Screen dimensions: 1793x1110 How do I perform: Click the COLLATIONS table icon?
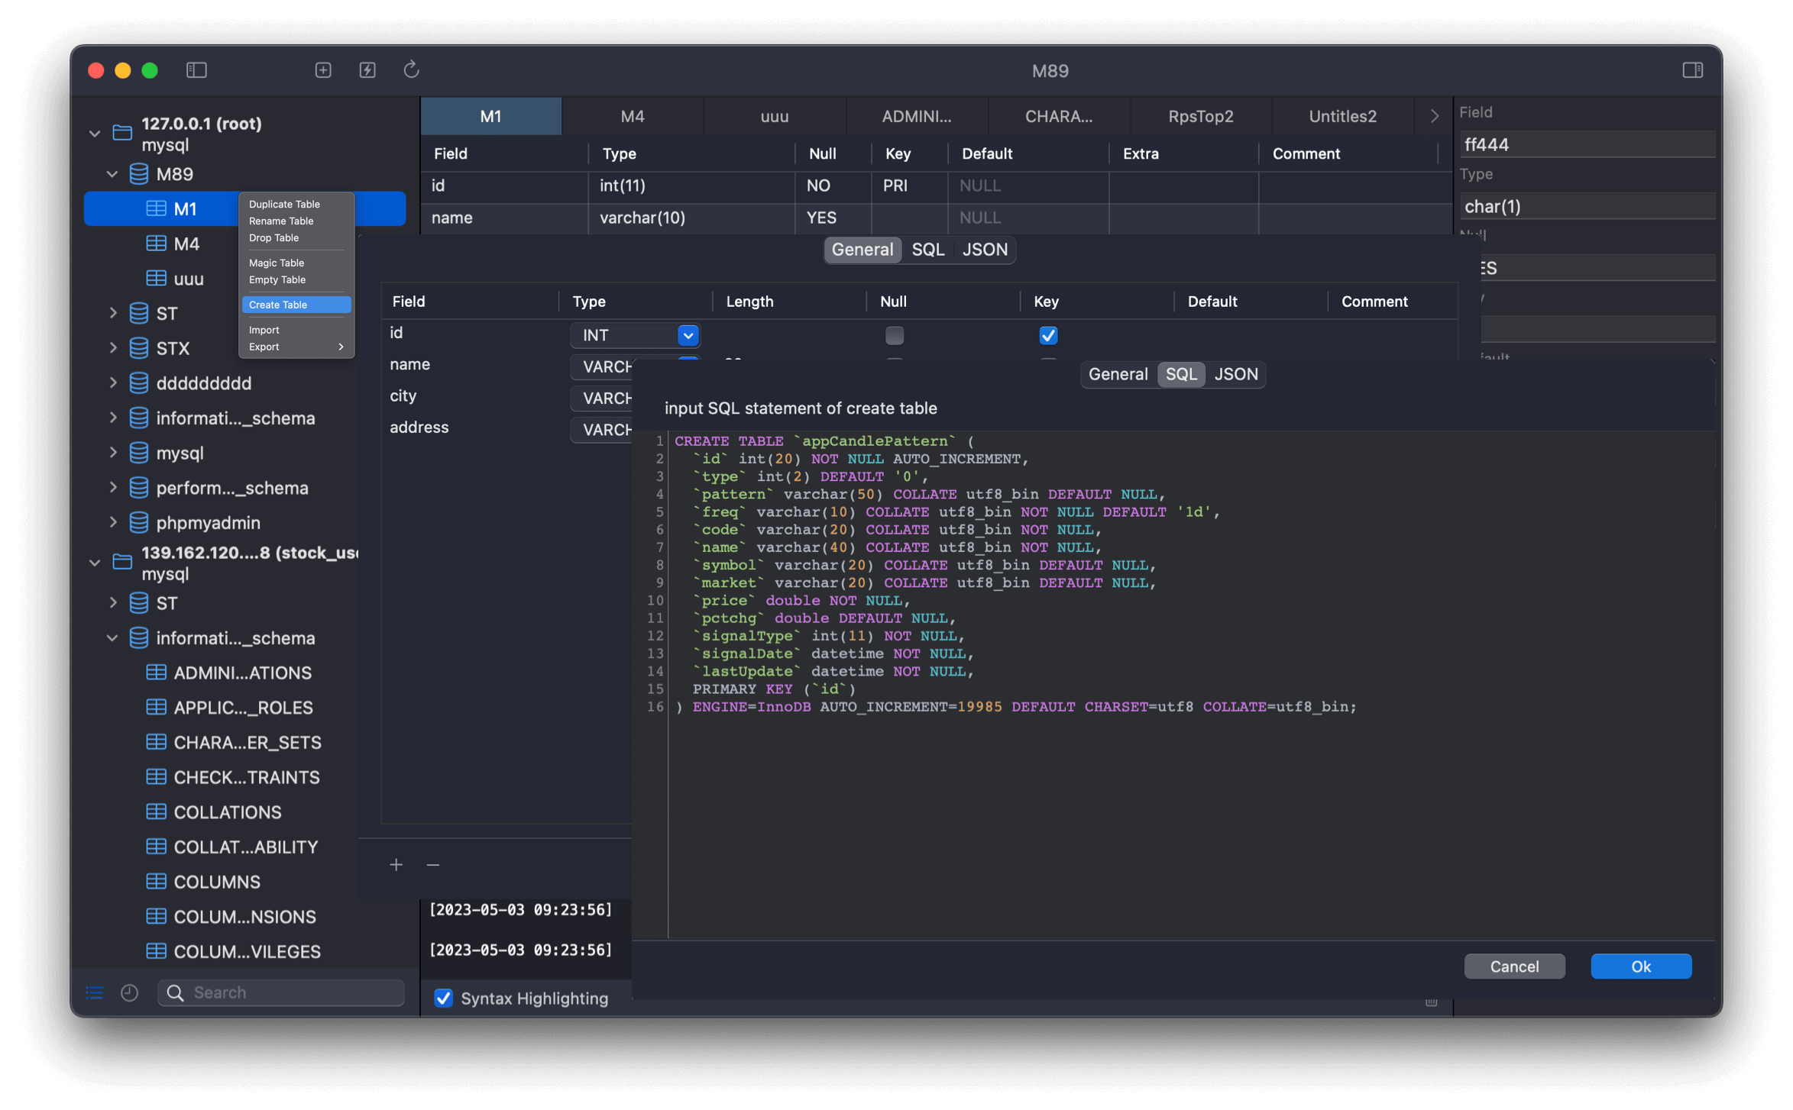tap(156, 812)
